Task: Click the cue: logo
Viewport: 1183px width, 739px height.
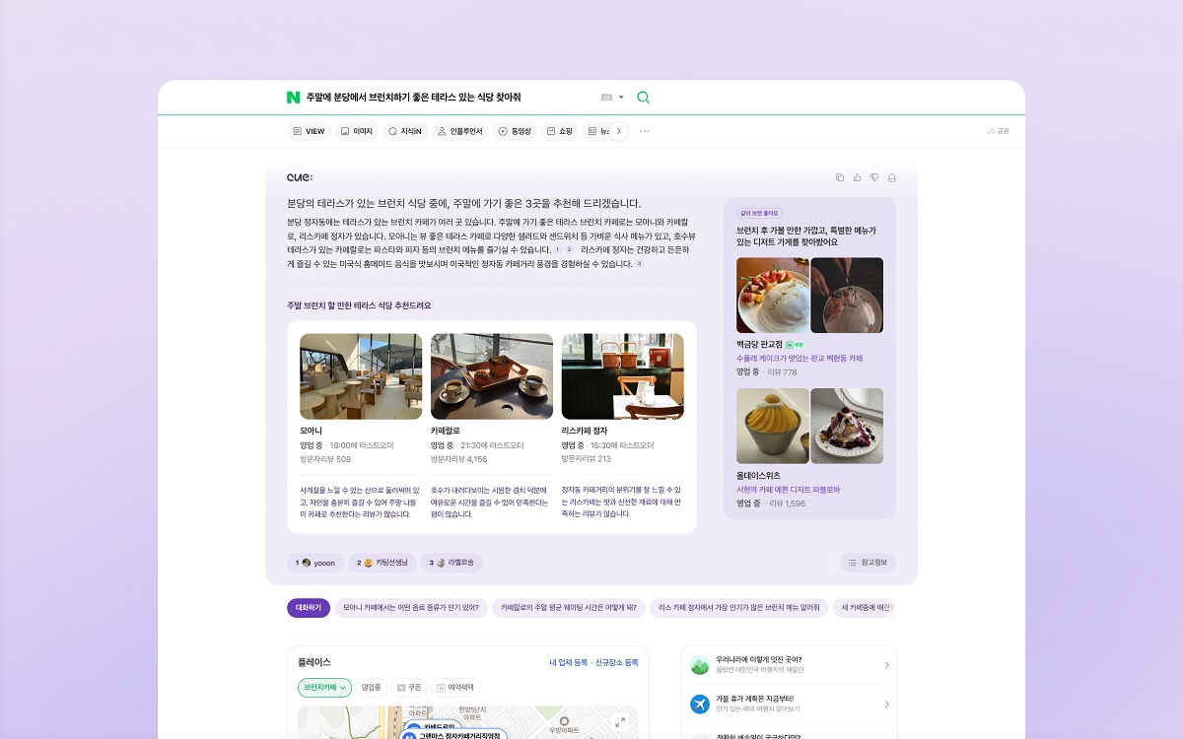Action: [300, 177]
